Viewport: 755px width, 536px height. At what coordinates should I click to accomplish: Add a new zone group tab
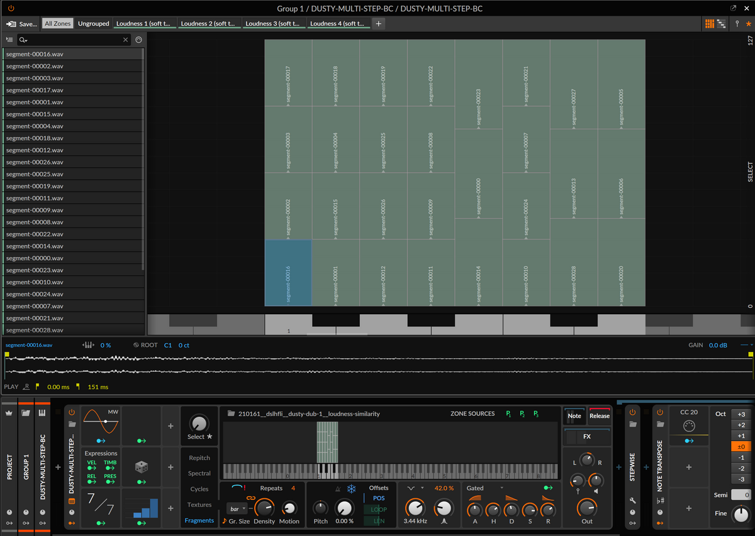point(379,24)
